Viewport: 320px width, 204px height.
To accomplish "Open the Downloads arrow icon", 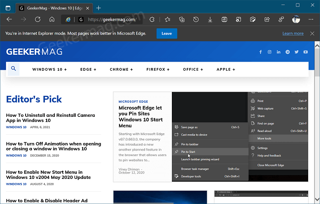I will [210, 20].
